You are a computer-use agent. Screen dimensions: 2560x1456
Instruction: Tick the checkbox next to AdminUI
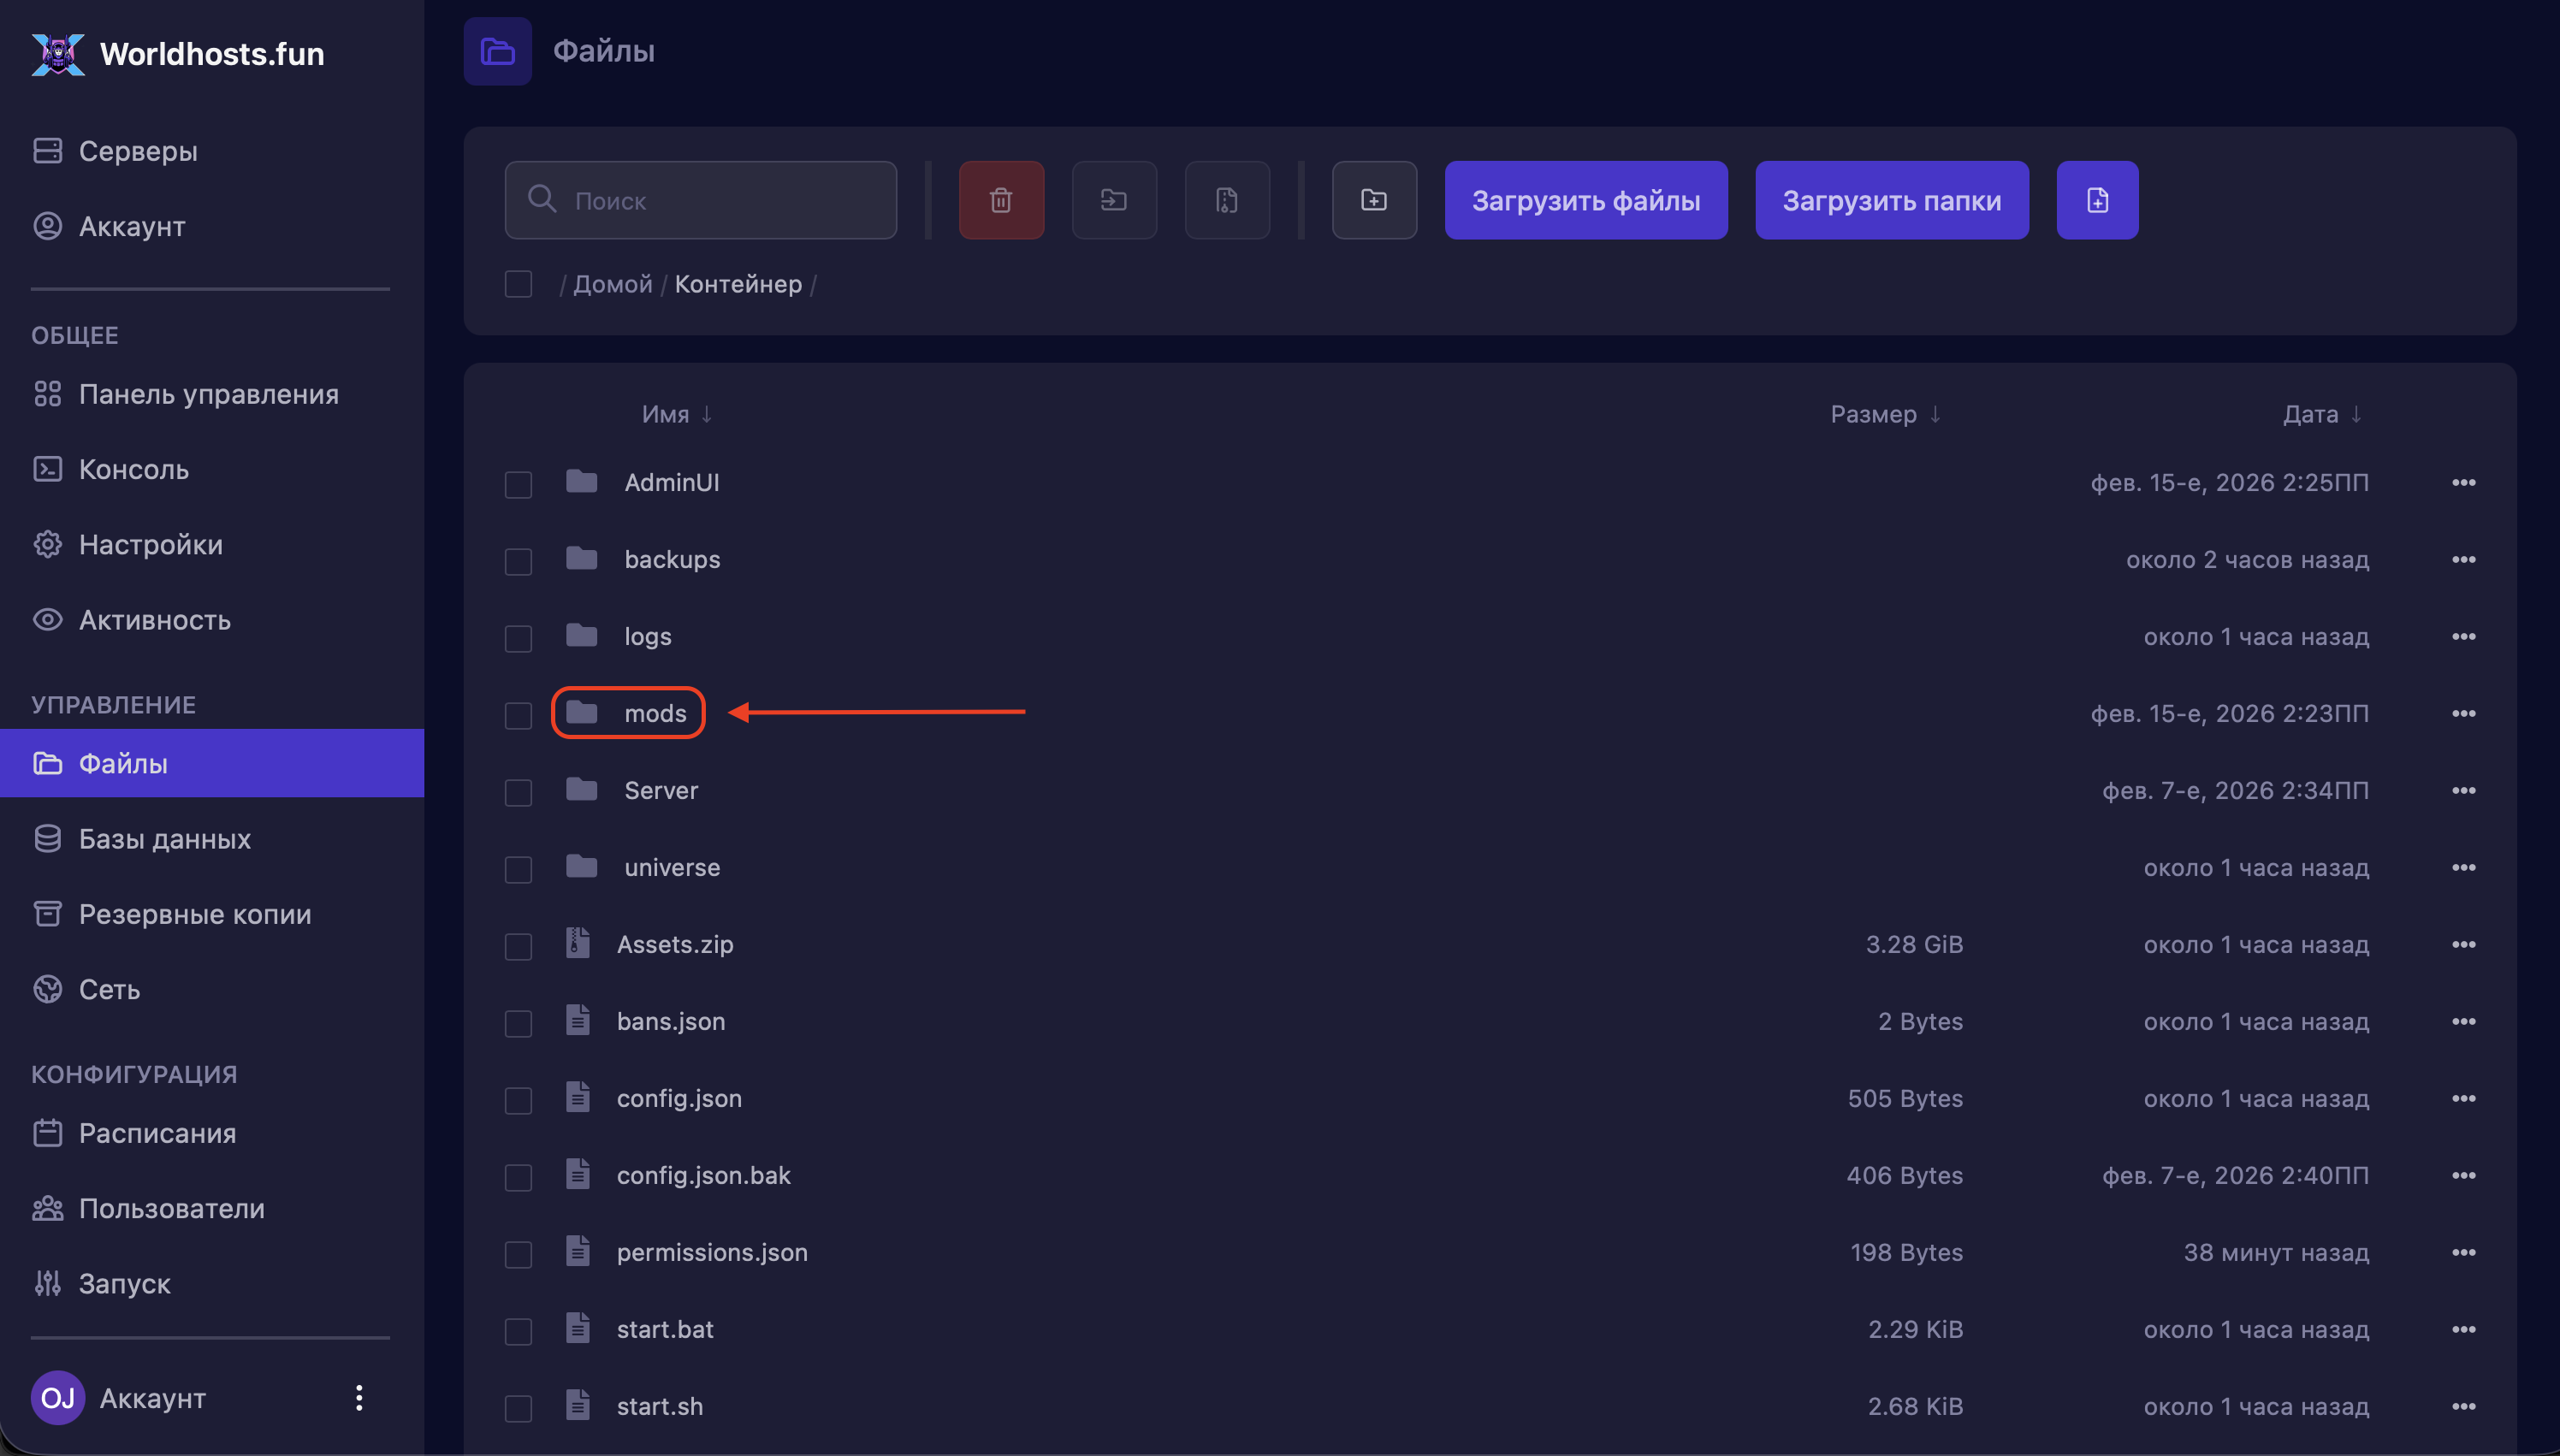point(518,484)
